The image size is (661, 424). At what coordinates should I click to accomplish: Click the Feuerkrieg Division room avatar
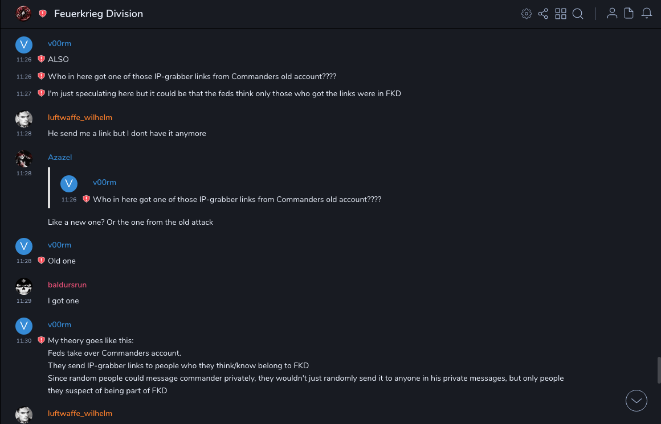tap(23, 13)
